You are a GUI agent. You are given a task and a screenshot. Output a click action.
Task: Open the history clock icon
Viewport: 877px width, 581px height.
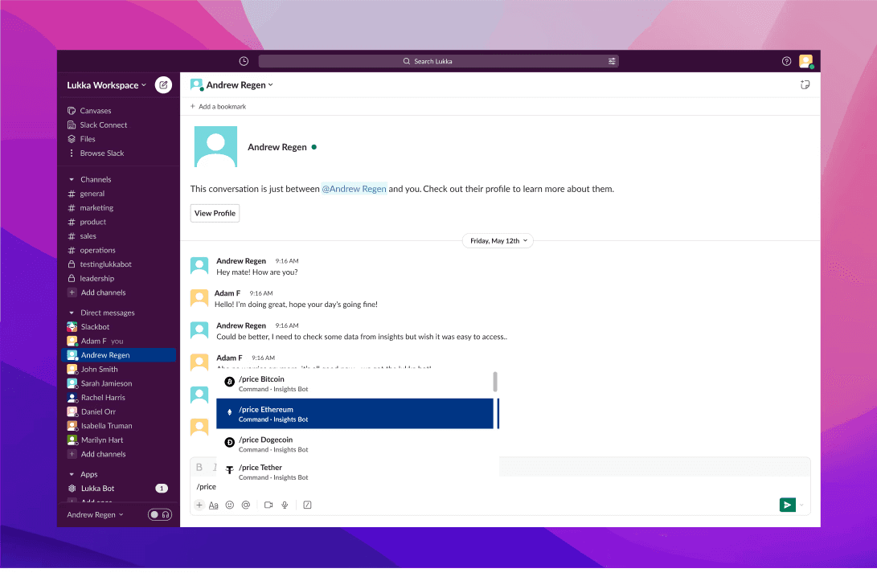tap(244, 61)
